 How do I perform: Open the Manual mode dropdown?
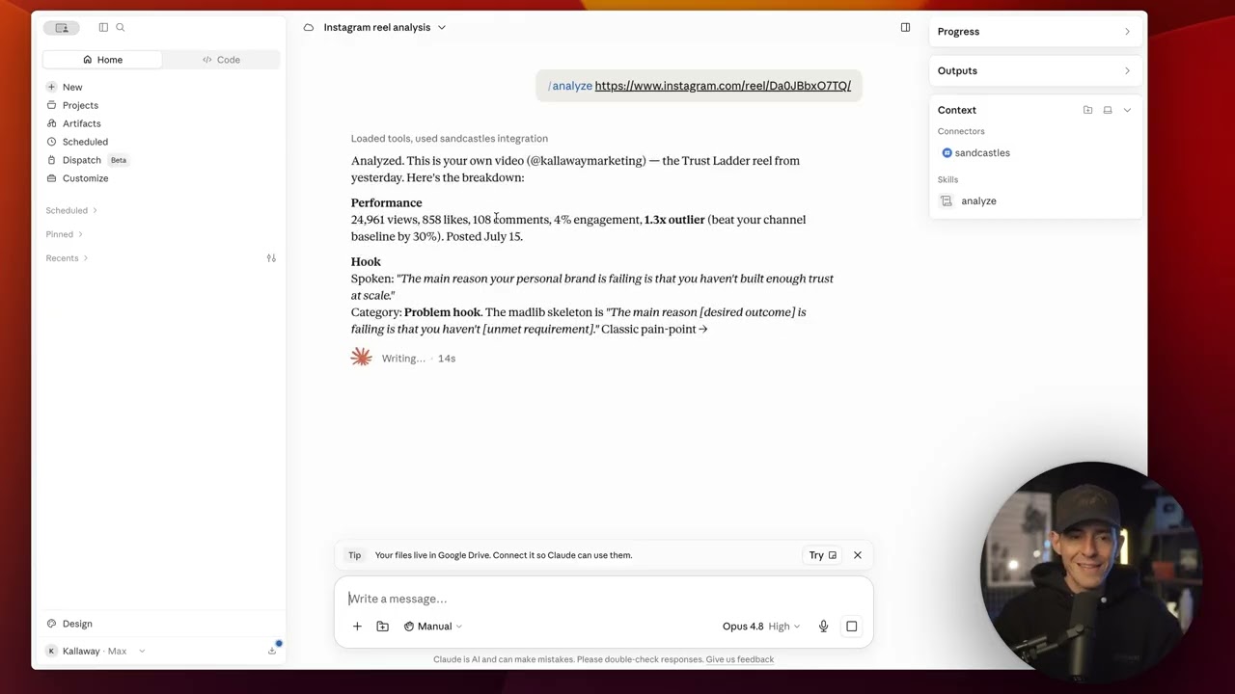tap(433, 627)
